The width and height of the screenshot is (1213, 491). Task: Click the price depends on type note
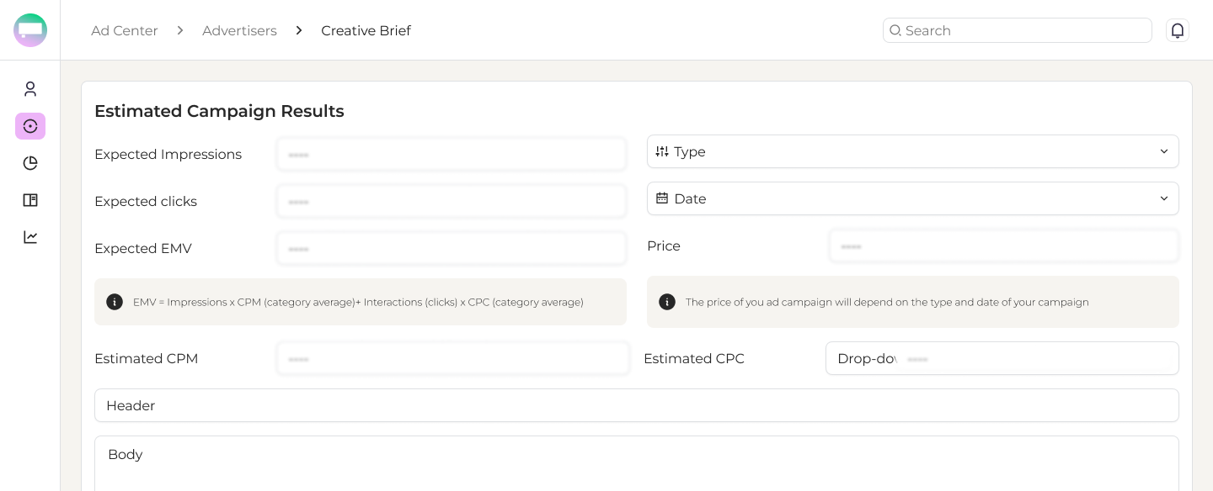coord(887,302)
